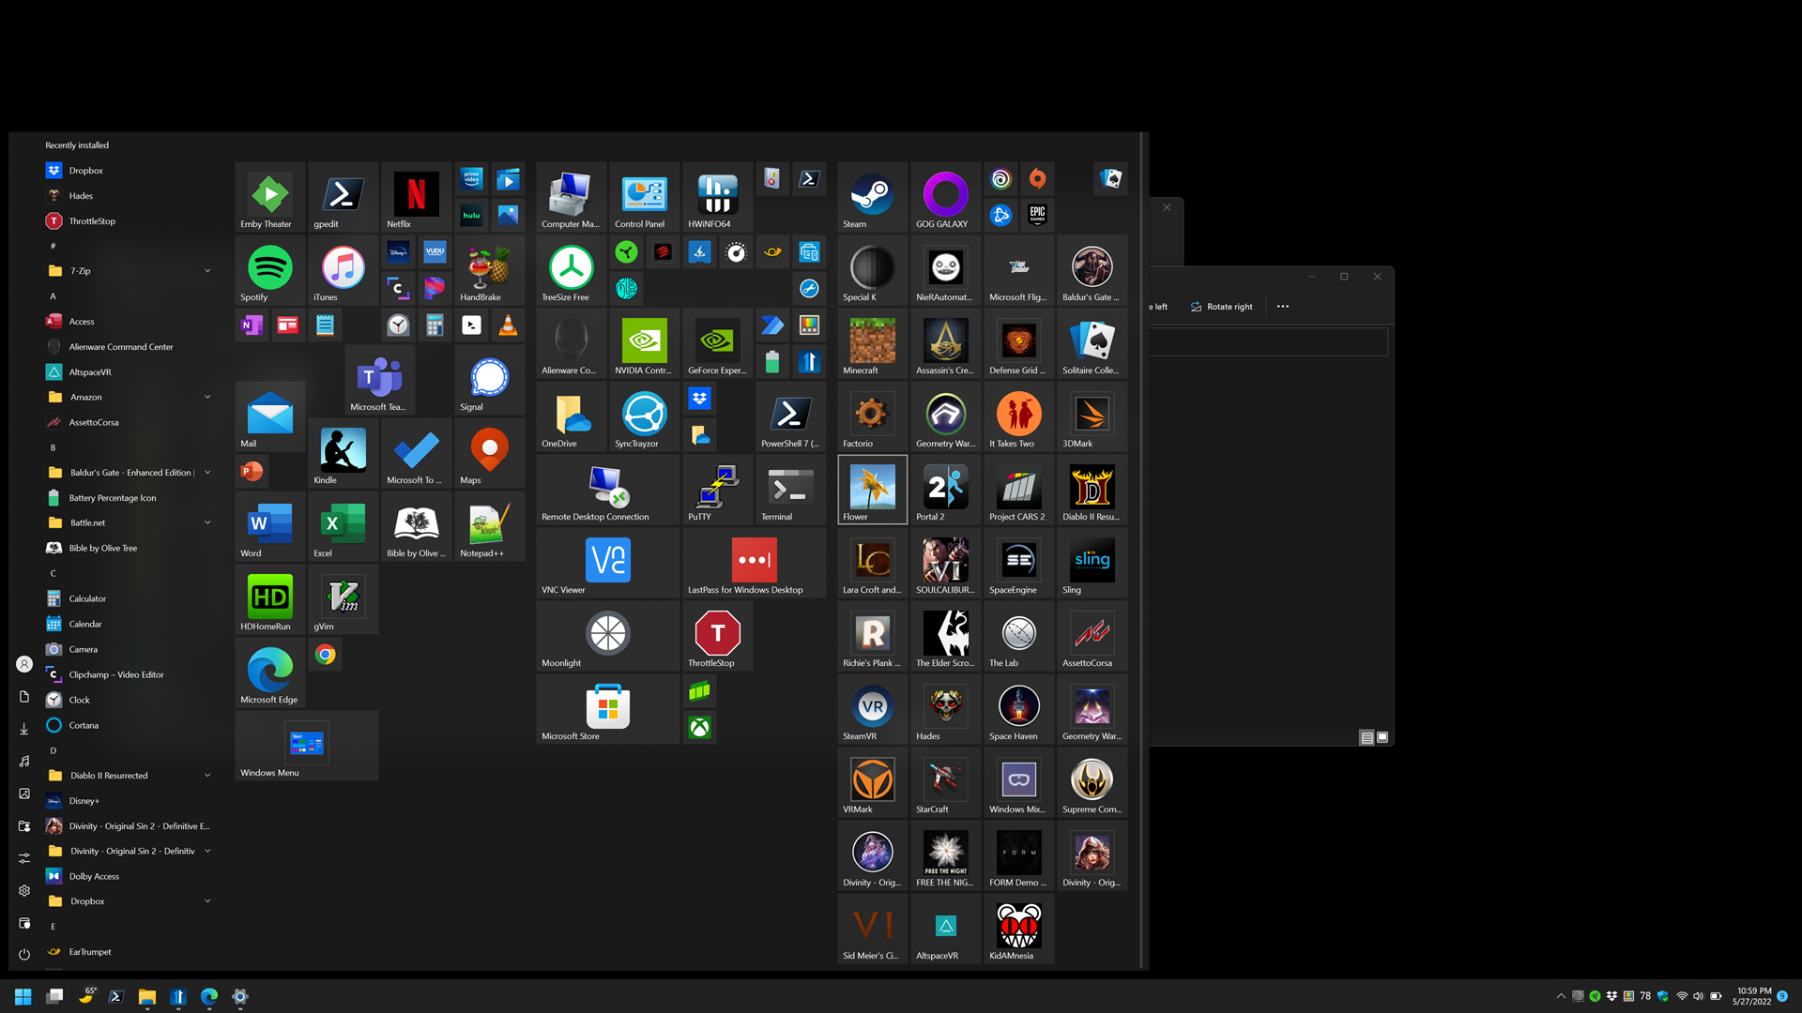This screenshot has height=1013, width=1802.
Task: Expand the 7-Zip folder in app list
Action: point(129,271)
